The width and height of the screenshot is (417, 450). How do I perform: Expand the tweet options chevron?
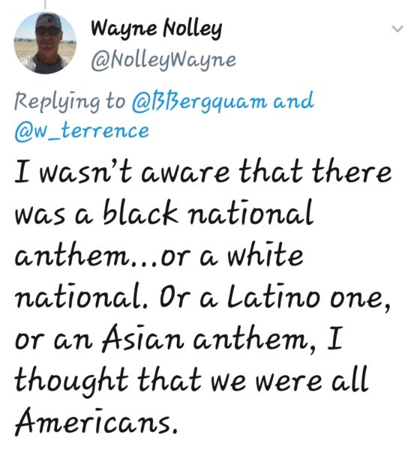(397, 28)
